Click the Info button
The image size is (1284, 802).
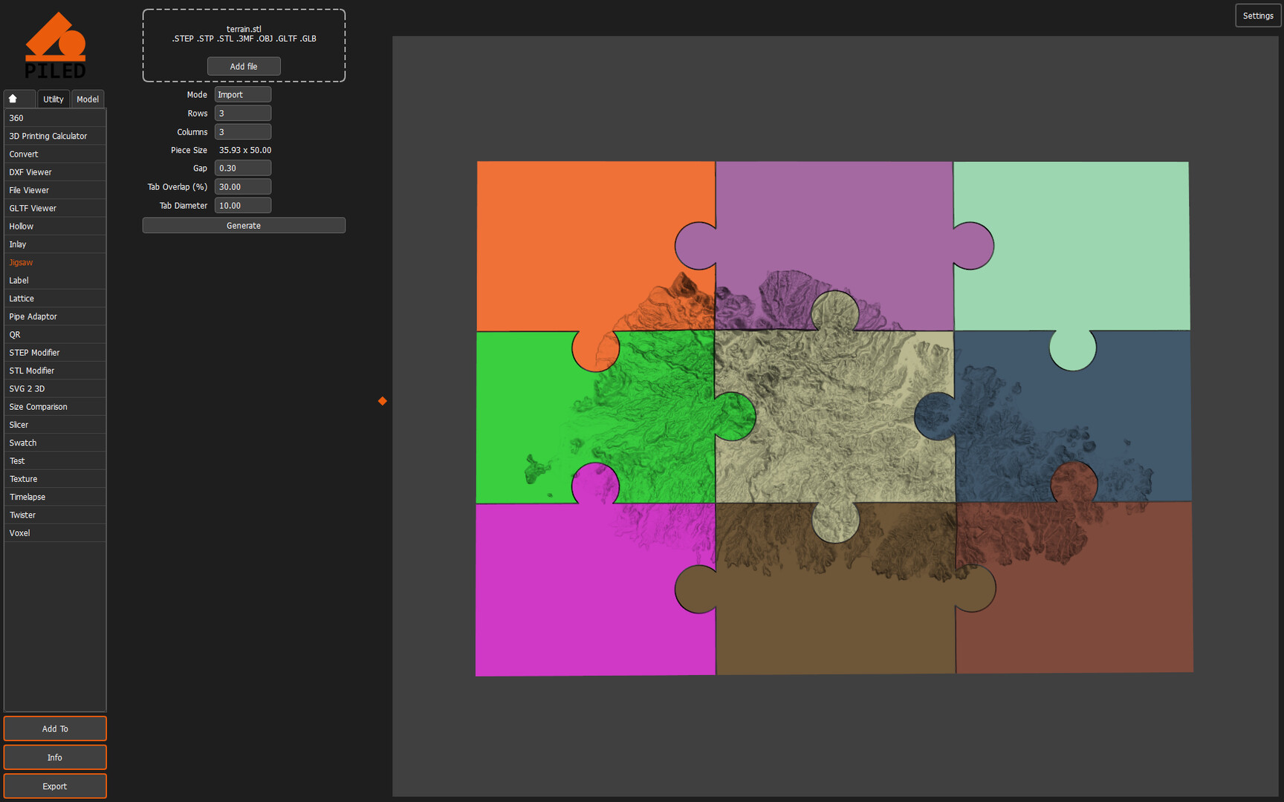pos(55,757)
